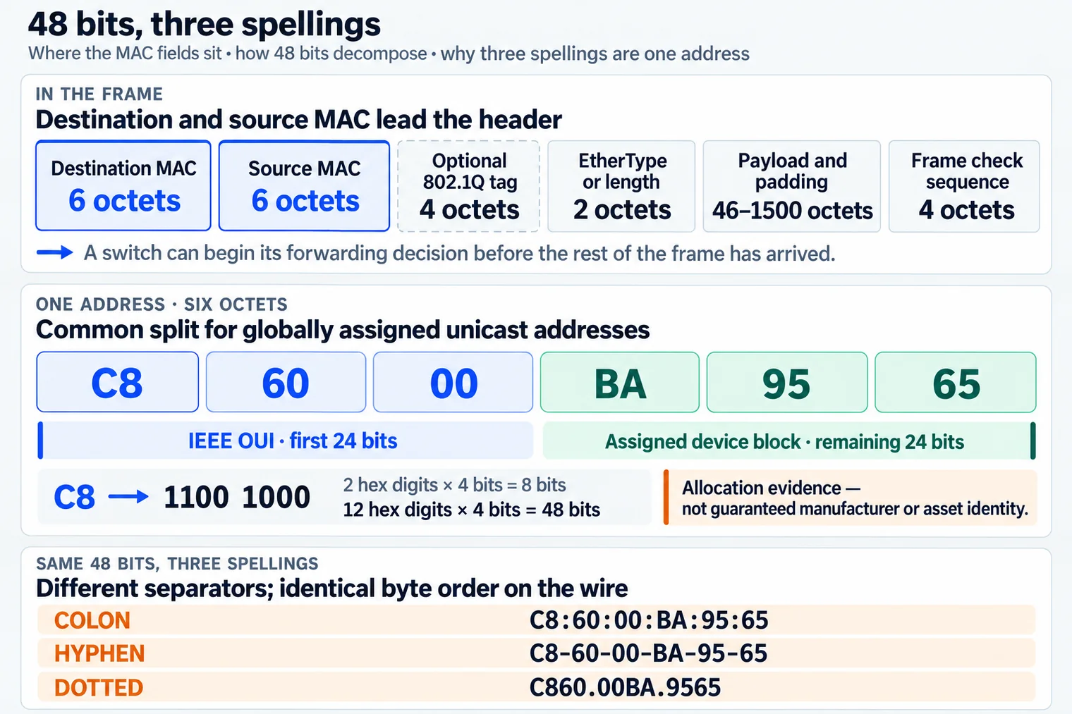Select the EtherType or length box
The width and height of the screenshot is (1072, 714).
(621, 186)
